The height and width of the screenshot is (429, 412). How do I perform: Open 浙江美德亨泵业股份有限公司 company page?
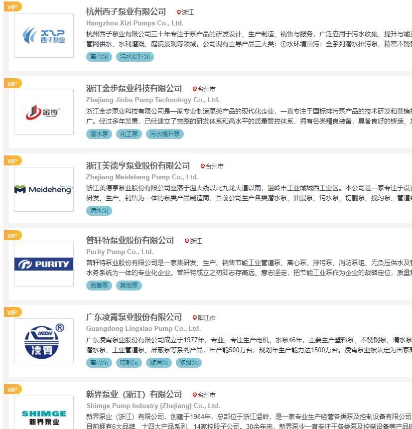coord(138,166)
